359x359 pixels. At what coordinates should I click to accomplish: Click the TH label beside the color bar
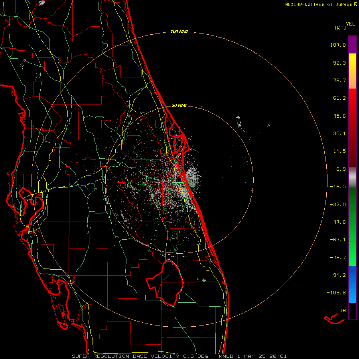click(343, 311)
